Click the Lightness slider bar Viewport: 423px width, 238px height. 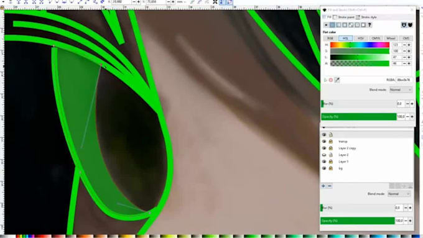click(x=360, y=57)
